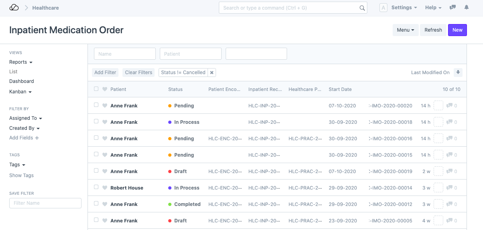Click heart icon in list header
The height and width of the screenshot is (230, 483).
(105, 89)
